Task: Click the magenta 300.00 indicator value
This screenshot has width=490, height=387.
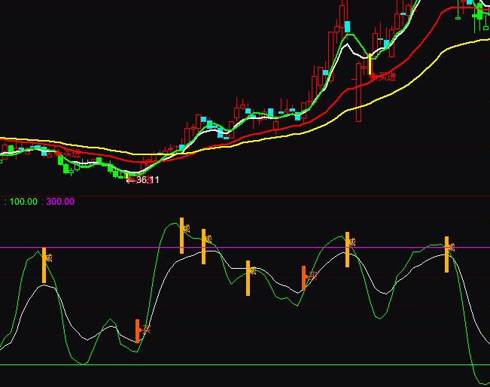Action: [60, 202]
